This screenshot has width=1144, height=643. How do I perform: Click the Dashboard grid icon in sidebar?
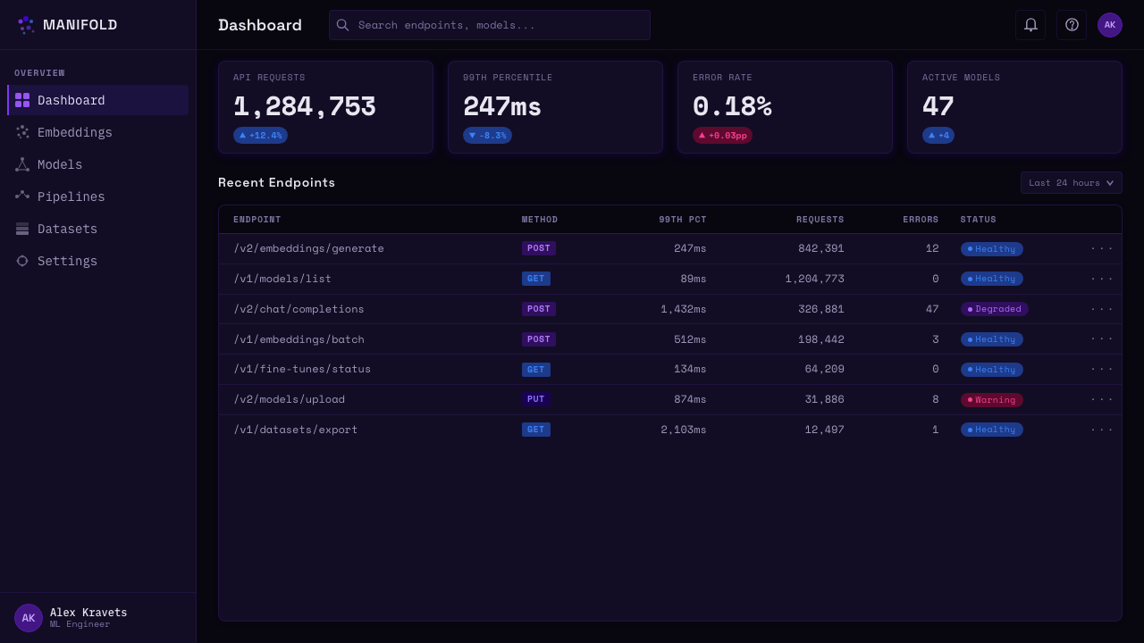22,100
